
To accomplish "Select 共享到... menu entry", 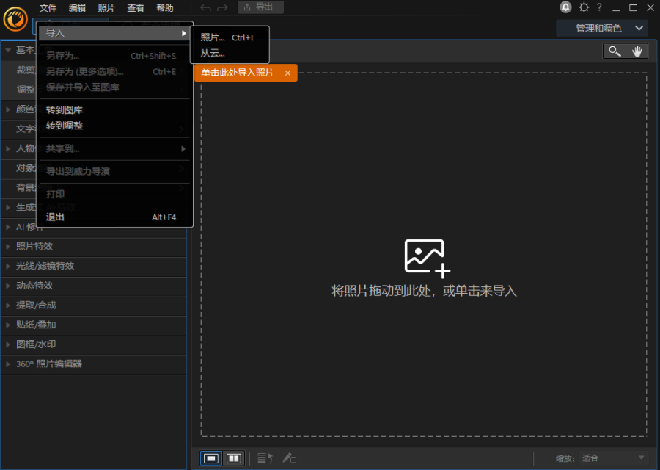I will coord(114,148).
